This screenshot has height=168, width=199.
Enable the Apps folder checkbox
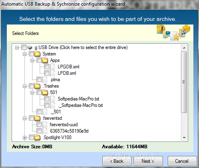coord(39,60)
